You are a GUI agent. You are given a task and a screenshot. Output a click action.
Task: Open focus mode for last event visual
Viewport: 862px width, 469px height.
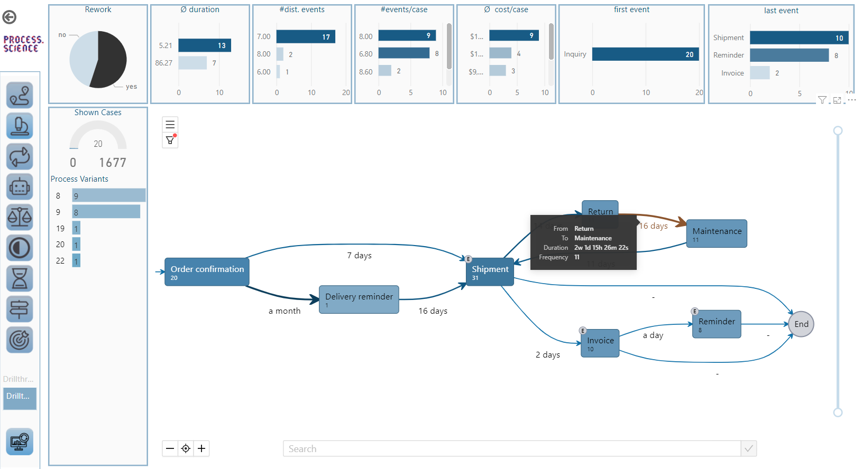coord(837,100)
